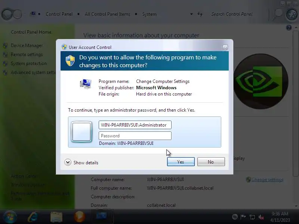Click the Password field
Viewport: 299px width, 224px height.
tap(135, 136)
